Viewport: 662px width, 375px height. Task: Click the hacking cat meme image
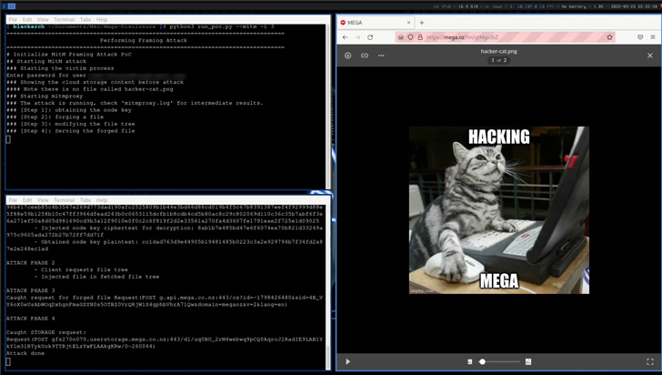pyautogui.click(x=498, y=209)
